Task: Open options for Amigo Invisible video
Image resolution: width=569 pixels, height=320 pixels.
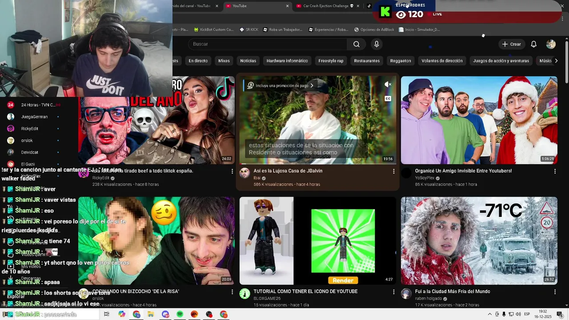Action: pyautogui.click(x=555, y=171)
